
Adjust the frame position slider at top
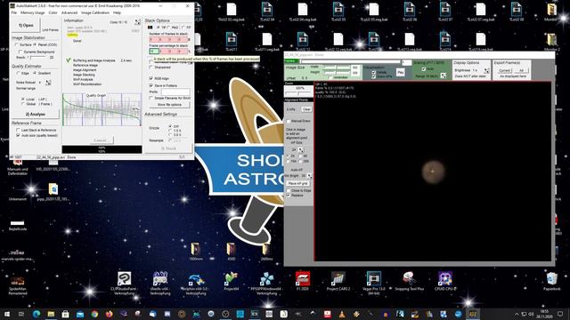pos(350,61)
